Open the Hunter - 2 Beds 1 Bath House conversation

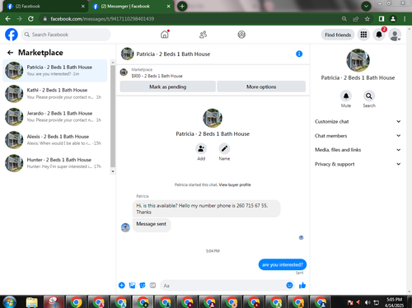[x=55, y=163]
